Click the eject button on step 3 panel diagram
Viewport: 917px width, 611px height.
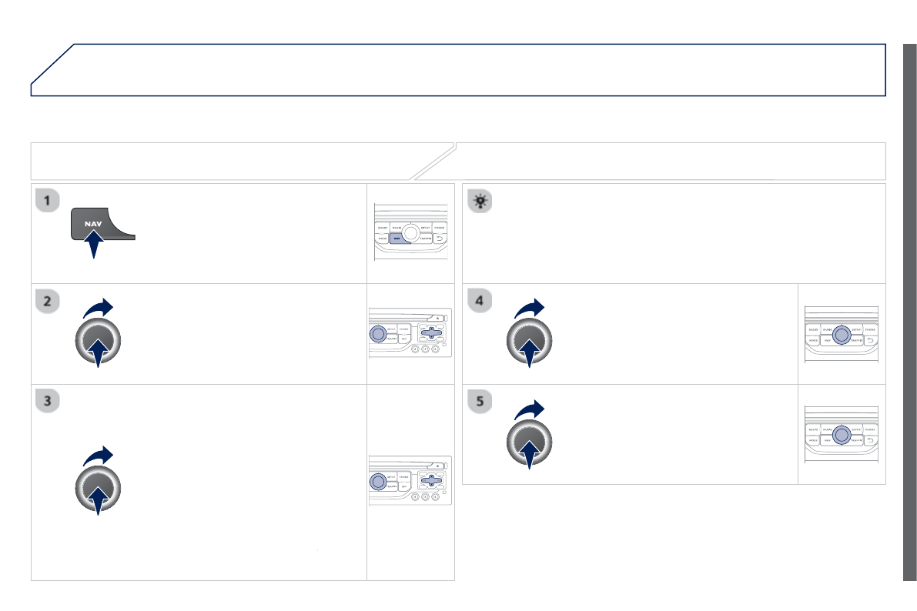click(x=437, y=466)
